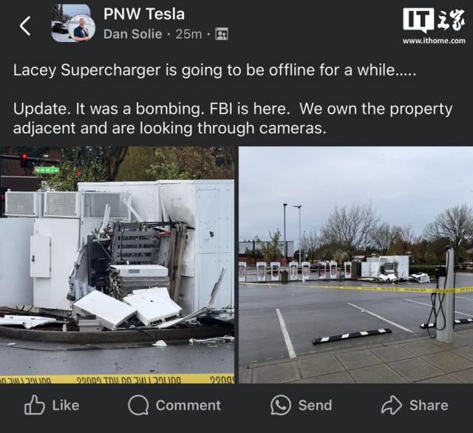Click the group audience icon next to 25m
This screenshot has width=473, height=433.
point(222,34)
